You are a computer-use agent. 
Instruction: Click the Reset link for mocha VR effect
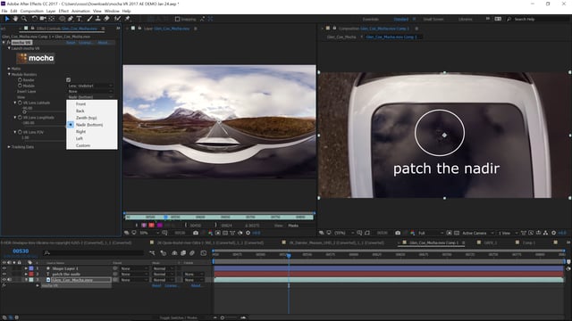(71, 43)
